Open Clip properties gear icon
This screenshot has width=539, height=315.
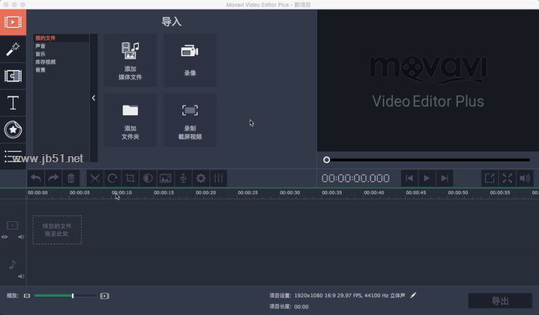point(201,178)
